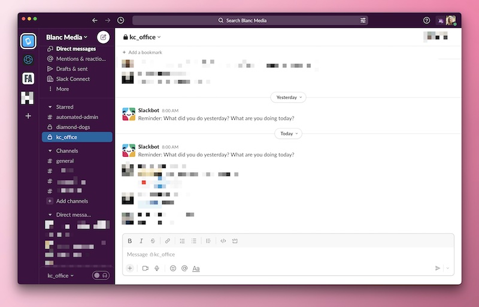Add a bookmark to the channel
The height and width of the screenshot is (307, 479).
[143, 53]
